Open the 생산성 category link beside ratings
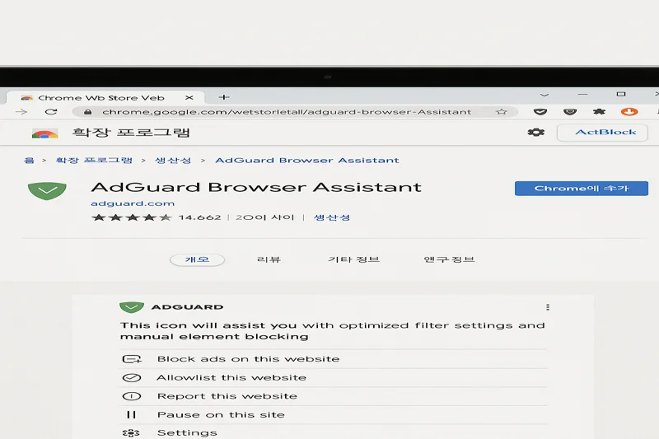Image resolution: width=659 pixels, height=439 pixels. click(332, 217)
